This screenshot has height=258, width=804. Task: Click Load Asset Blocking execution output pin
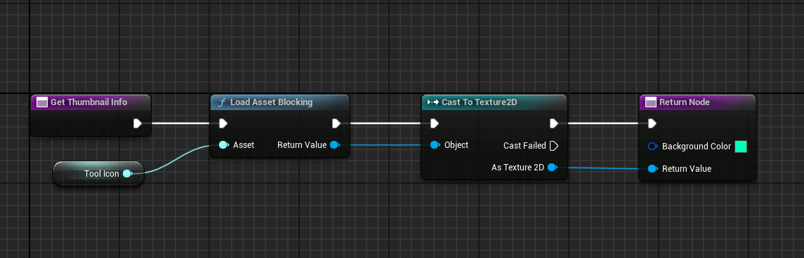click(336, 123)
